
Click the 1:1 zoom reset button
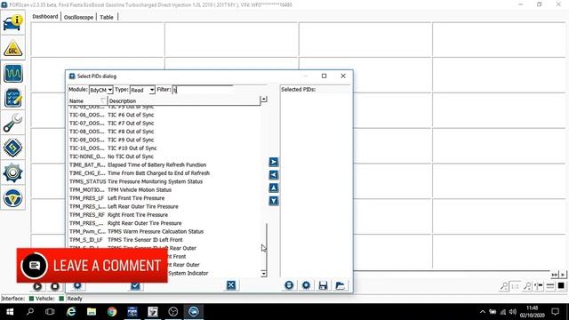coord(515,286)
